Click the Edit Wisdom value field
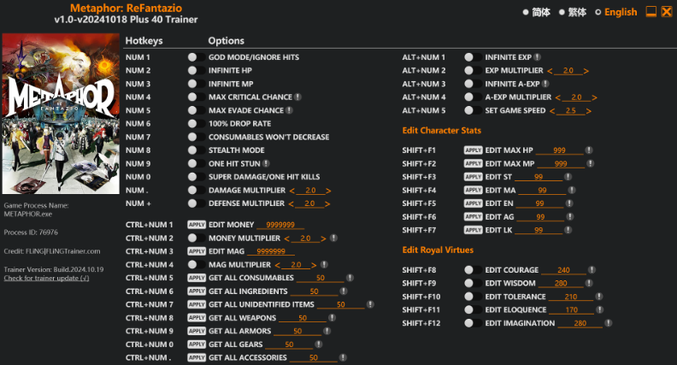Viewport: 677px width, 365px height. [x=561, y=283]
